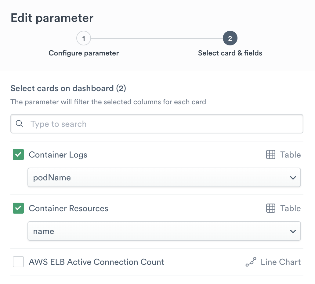Viewport: 315px width, 284px height.
Task: Click the Container Resources card name
Action: tap(68, 208)
